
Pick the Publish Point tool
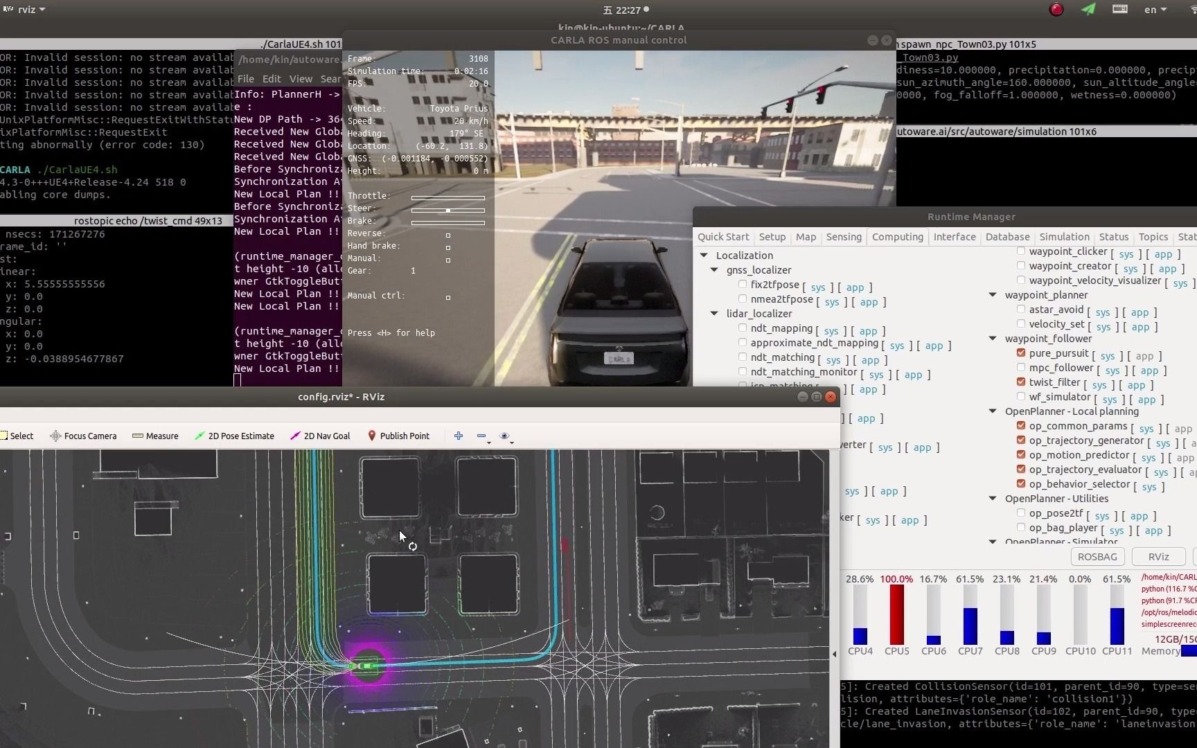tap(398, 436)
